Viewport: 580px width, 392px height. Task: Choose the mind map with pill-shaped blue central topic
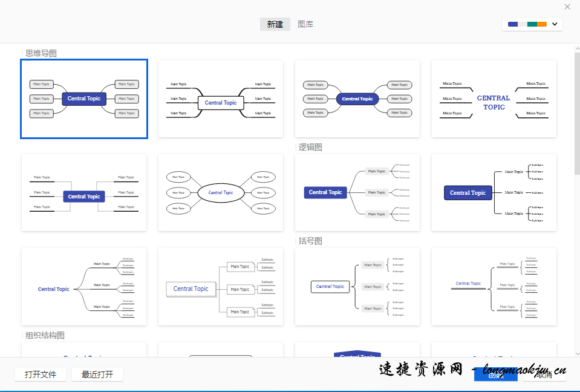357,99
